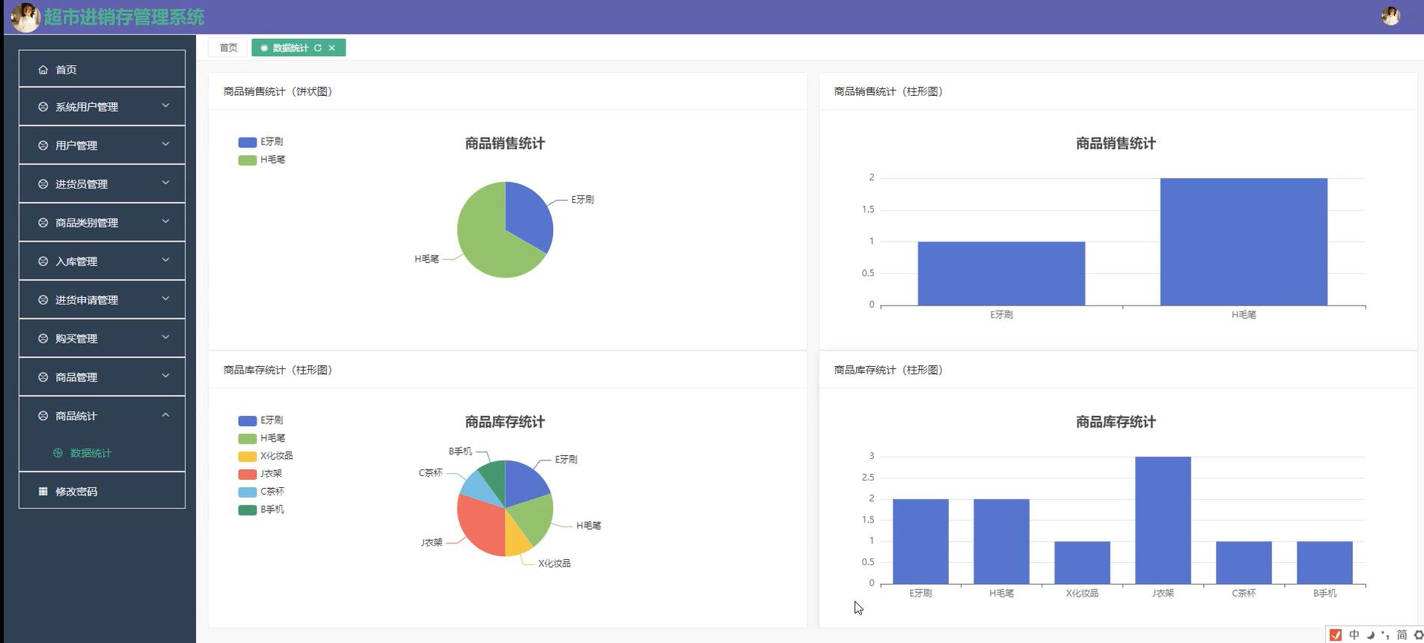The height and width of the screenshot is (643, 1424).
Task: Toggle H毛笔 legend in stock pie chart
Action: [x=261, y=438]
